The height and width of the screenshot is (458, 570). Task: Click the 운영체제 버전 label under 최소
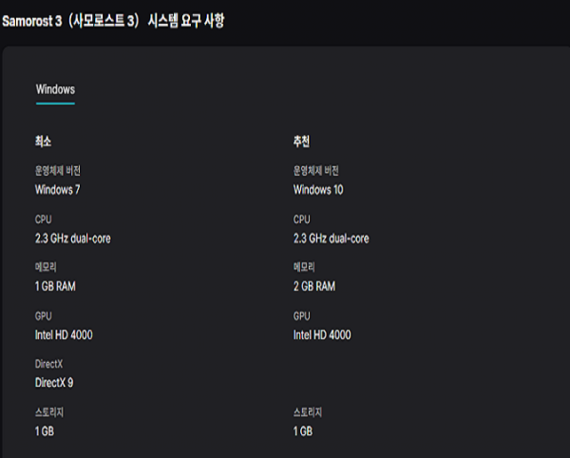57,171
